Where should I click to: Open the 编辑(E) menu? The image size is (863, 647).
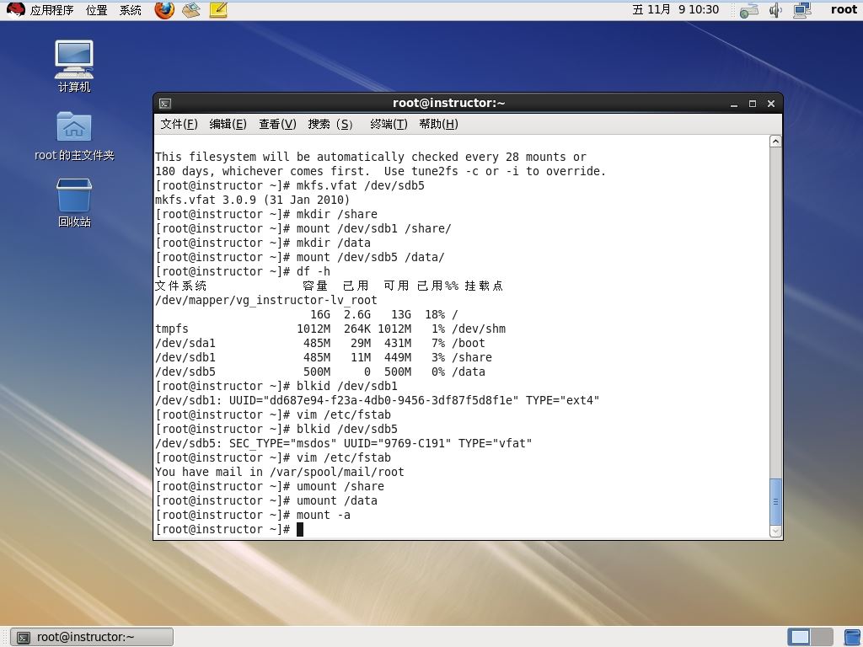tap(228, 124)
